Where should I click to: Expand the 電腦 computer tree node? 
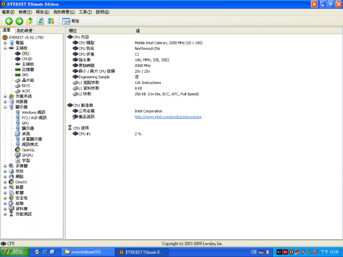(5, 43)
